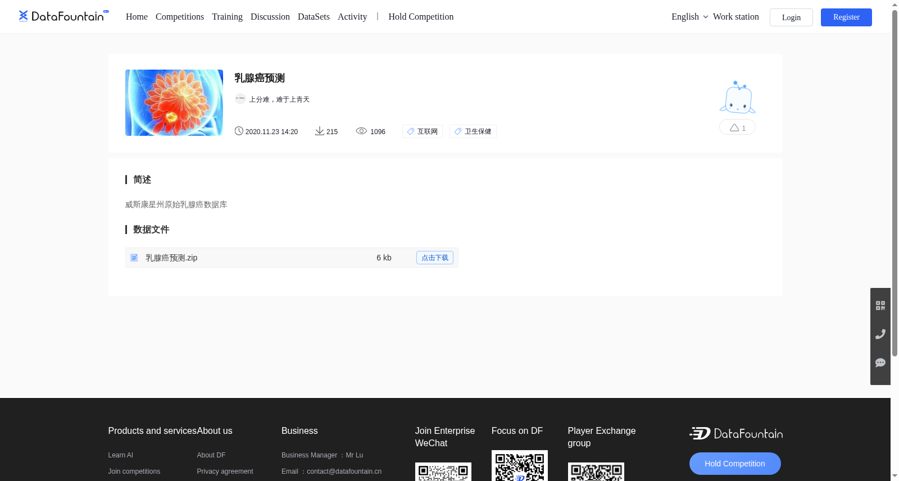Click the contact@datafountain.cn email
The height and width of the screenshot is (481, 899).
[344, 471]
